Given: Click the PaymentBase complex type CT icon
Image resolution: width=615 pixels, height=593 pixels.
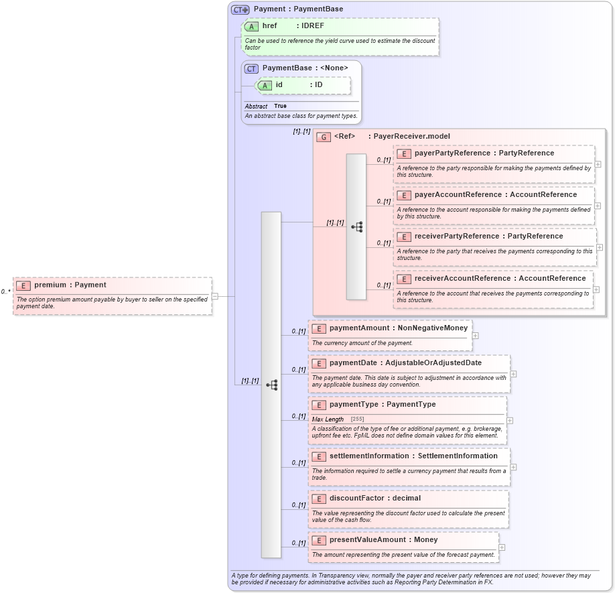Looking at the screenshot, I should coord(251,68).
